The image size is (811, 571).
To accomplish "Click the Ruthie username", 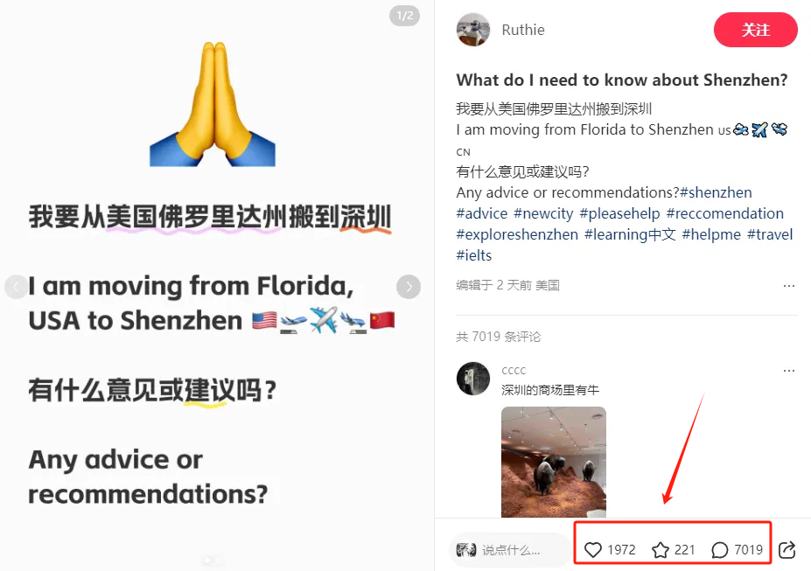I will (x=523, y=30).
